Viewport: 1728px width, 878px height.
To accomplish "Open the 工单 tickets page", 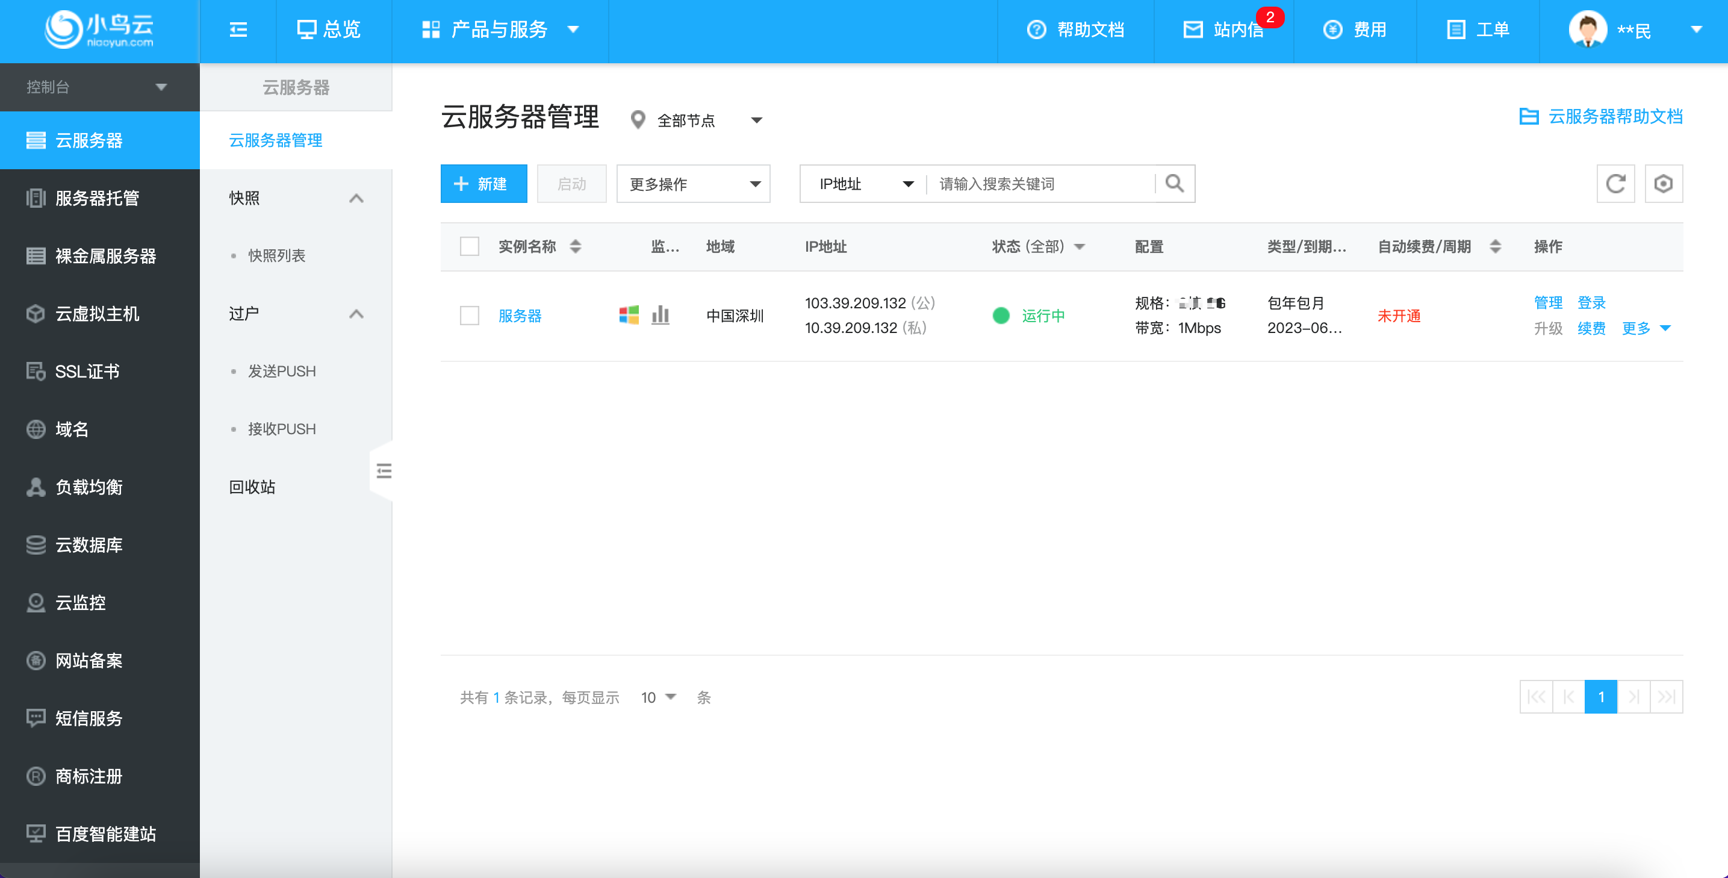I will coord(1478,30).
